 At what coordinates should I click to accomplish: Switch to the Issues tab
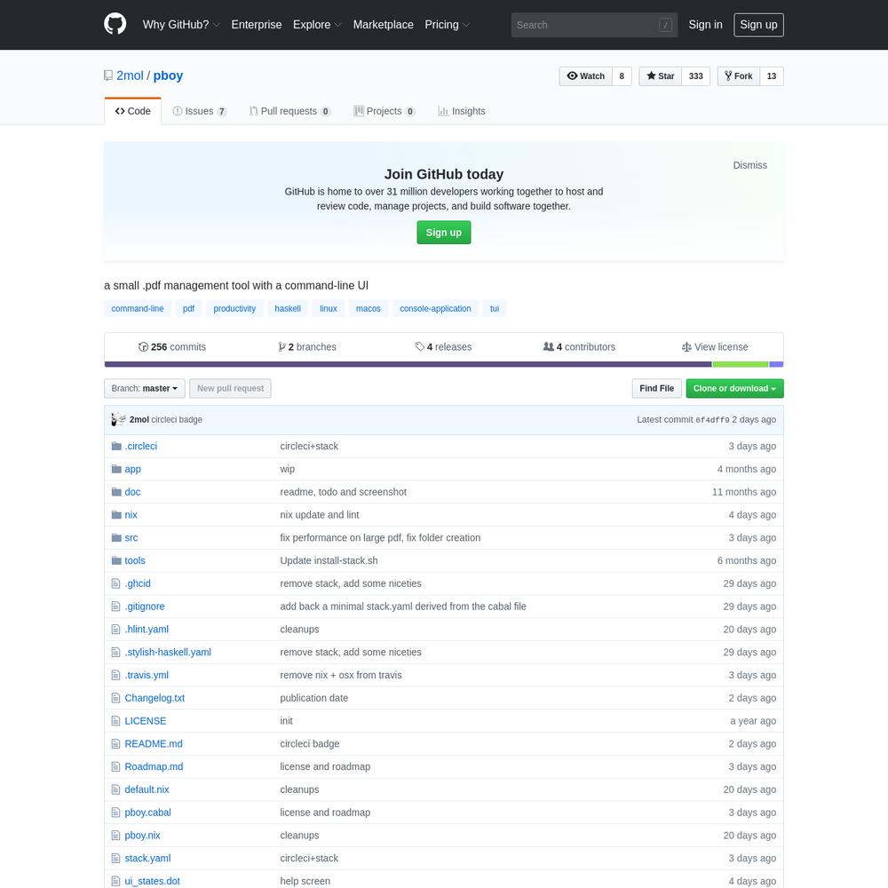tap(200, 111)
